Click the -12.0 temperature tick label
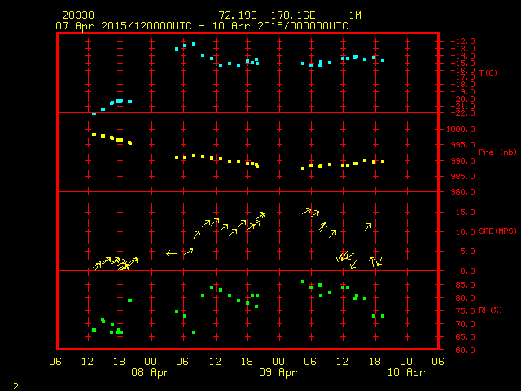Image resolution: width=521 pixels, height=391 pixels. (459, 41)
